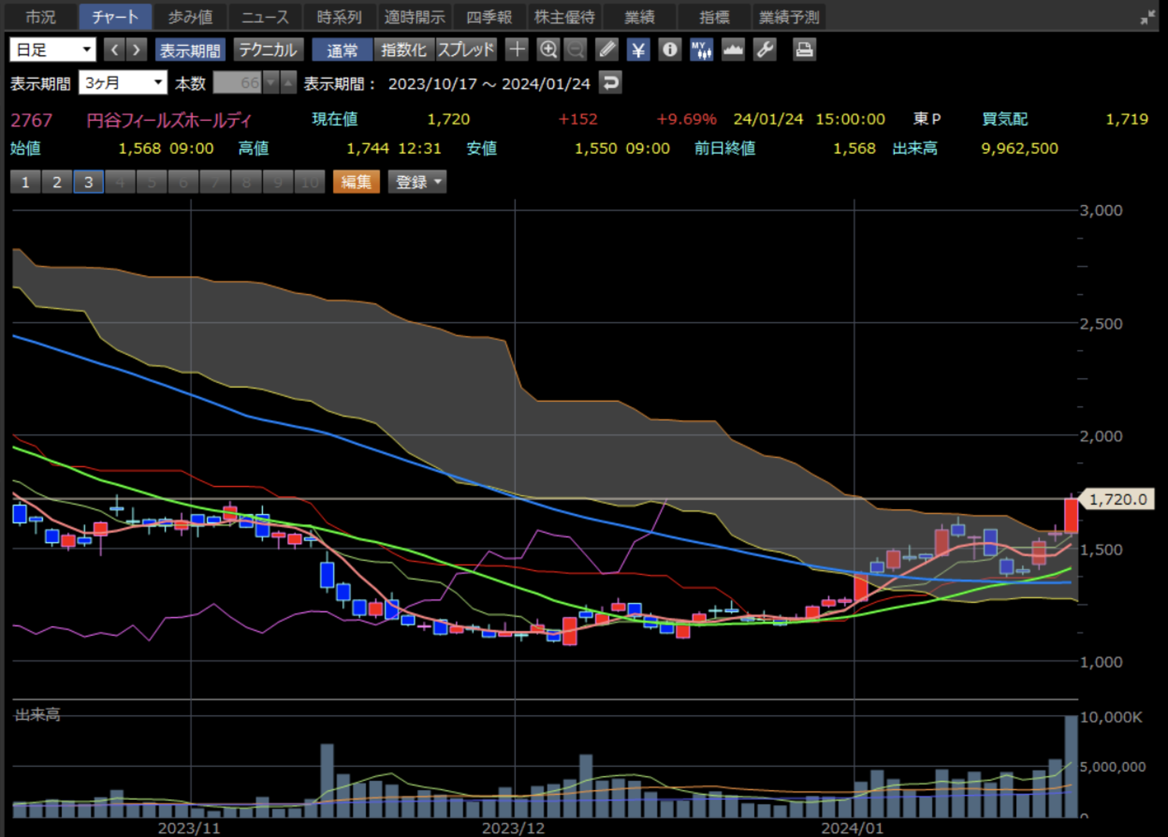Click the 1,720.0 price label marker

1117,499
